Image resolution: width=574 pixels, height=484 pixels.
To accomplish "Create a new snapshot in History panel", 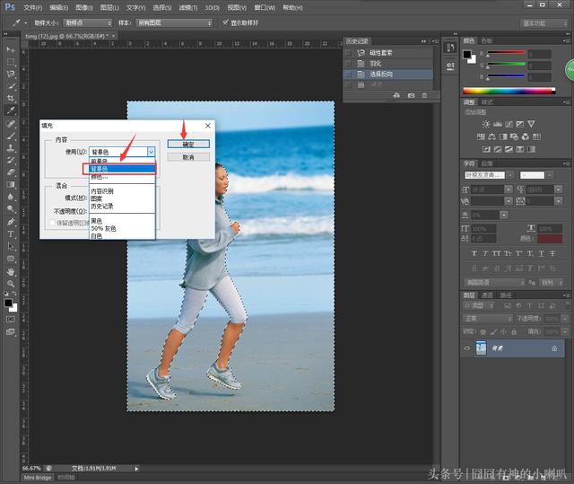I will (x=411, y=94).
